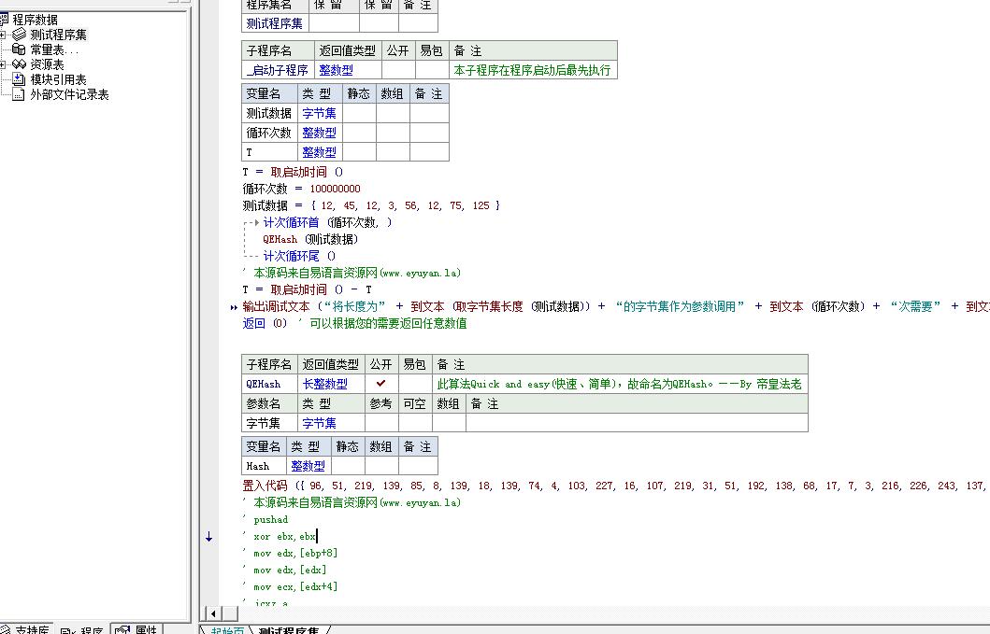Click the 测试数据 = { 12, 45... } line

click(371, 205)
